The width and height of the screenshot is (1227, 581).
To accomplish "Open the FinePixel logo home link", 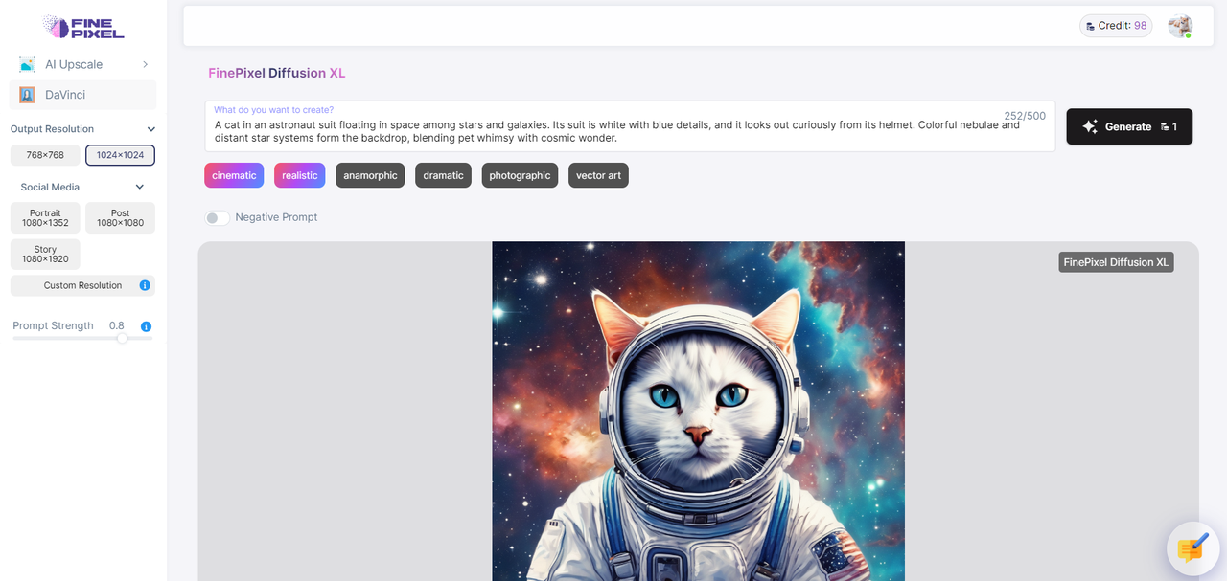I will (x=83, y=27).
